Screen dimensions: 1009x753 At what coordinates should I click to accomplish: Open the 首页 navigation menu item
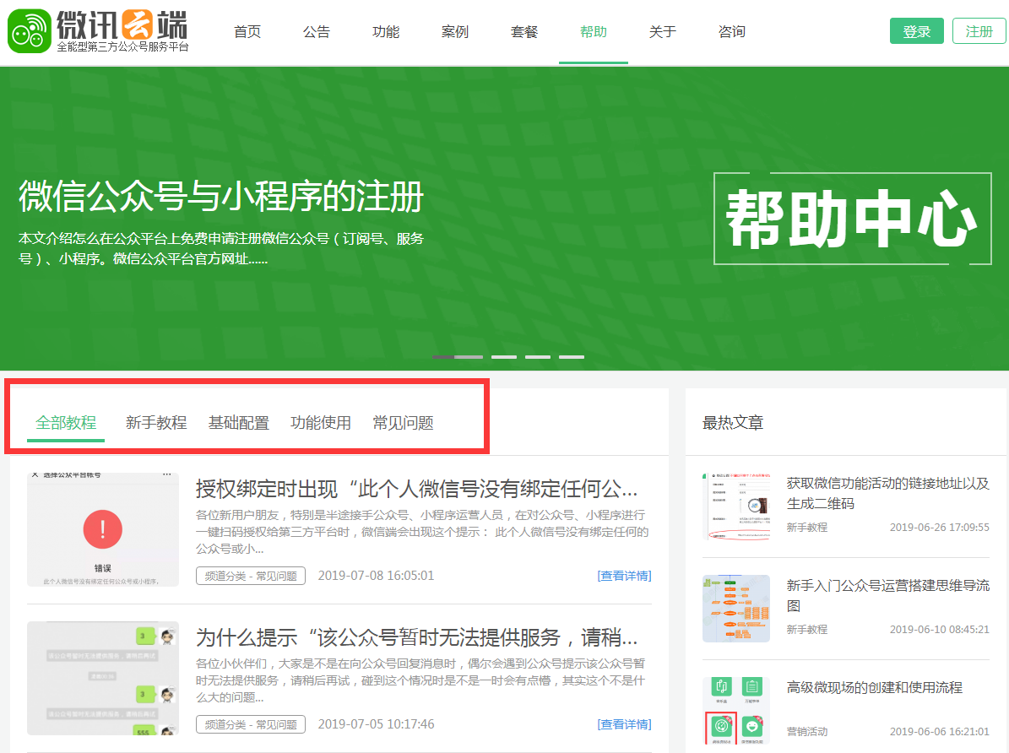pyautogui.click(x=247, y=32)
